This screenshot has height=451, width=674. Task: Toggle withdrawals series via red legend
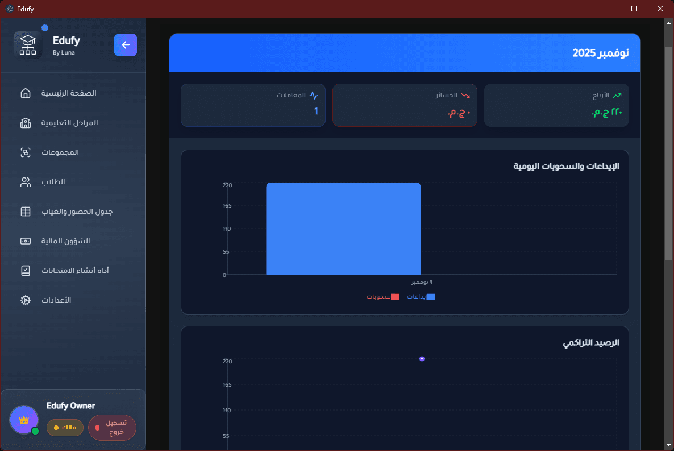point(395,297)
